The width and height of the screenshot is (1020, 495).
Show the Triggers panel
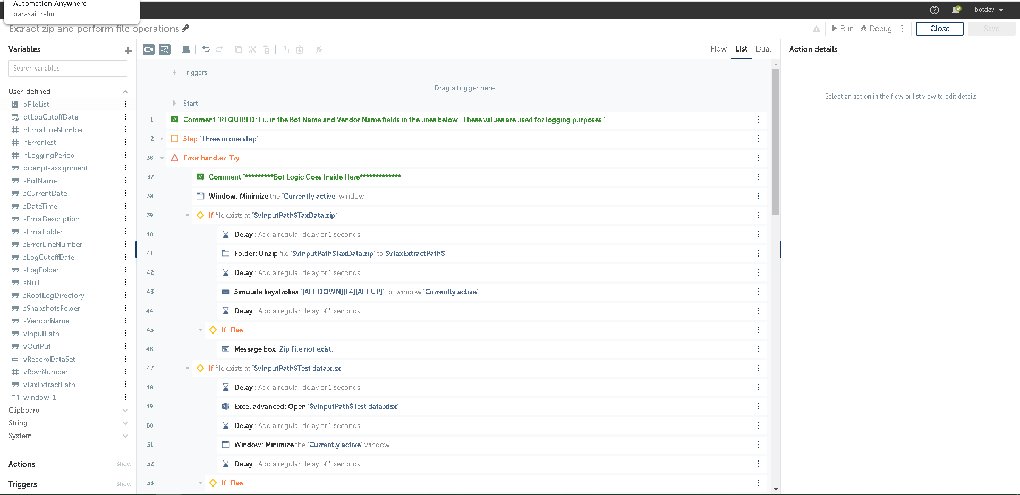(124, 484)
